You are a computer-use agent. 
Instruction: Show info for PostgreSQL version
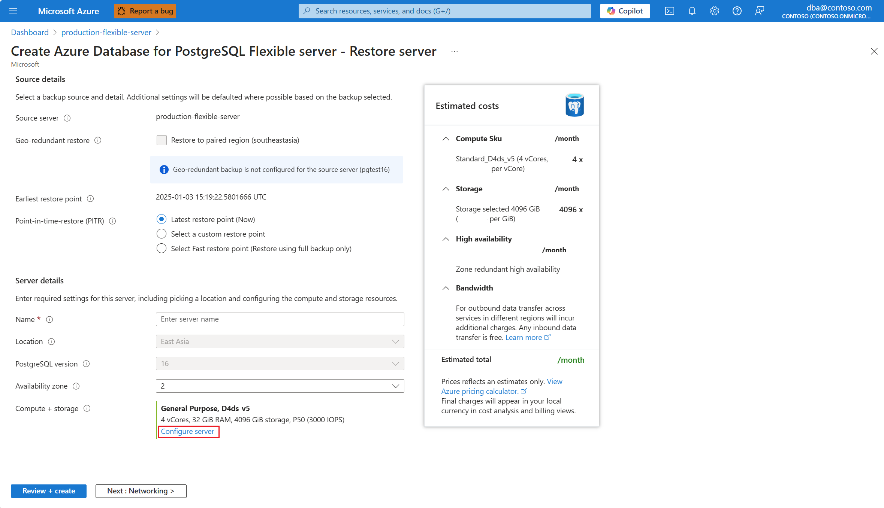tap(86, 364)
